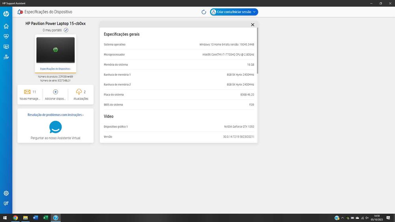This screenshot has width=395, height=222.
Task: Open Windows notification center
Action: click(388, 218)
